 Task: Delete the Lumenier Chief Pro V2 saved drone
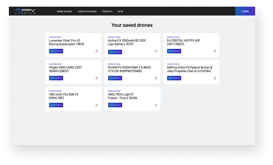click(x=96, y=51)
